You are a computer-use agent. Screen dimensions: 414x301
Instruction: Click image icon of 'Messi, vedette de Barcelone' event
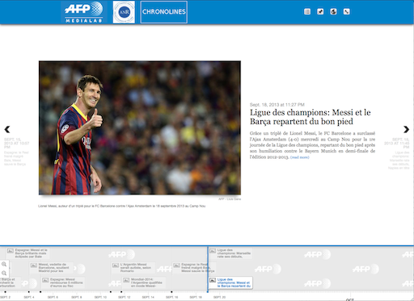(34, 265)
